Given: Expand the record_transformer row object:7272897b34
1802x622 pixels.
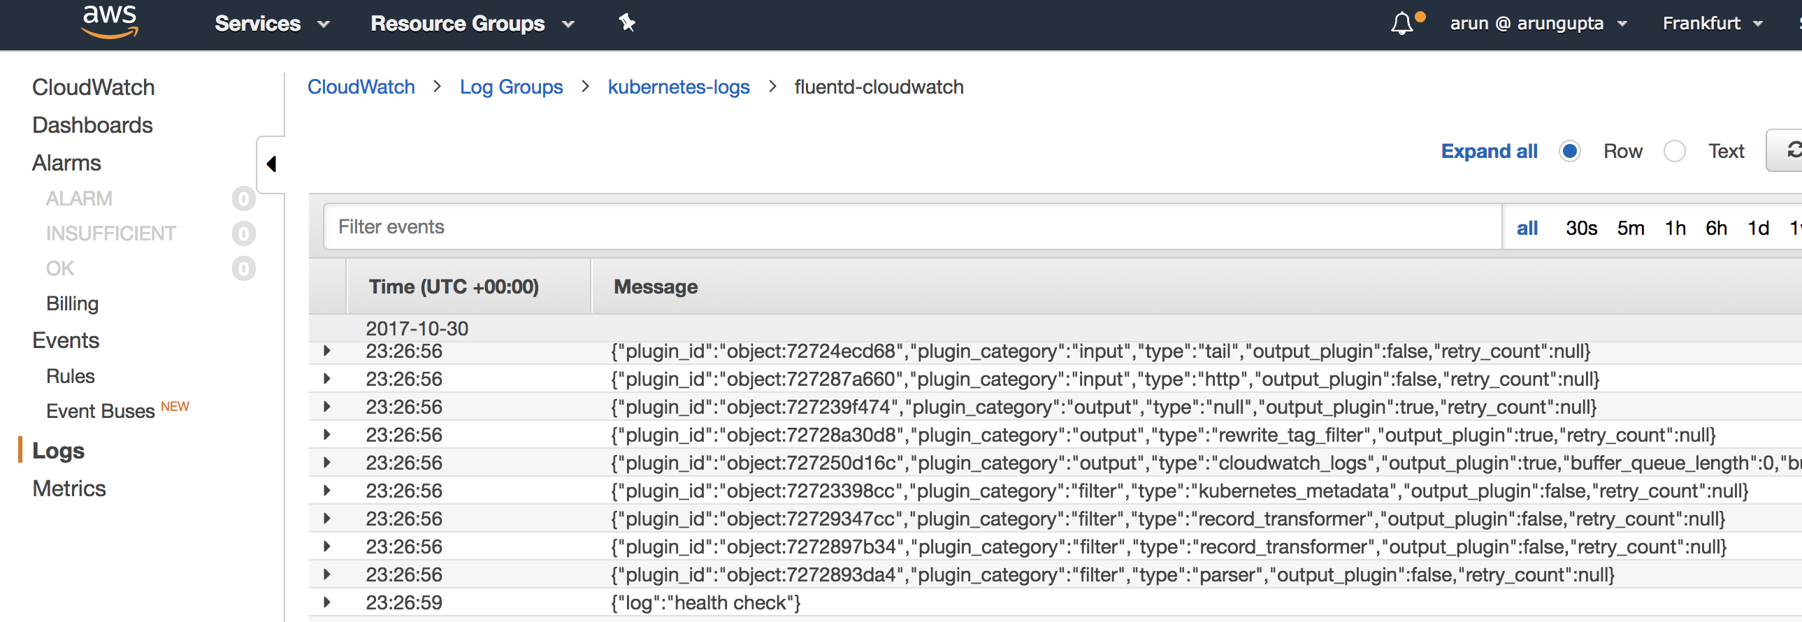Looking at the screenshot, I should click(326, 547).
